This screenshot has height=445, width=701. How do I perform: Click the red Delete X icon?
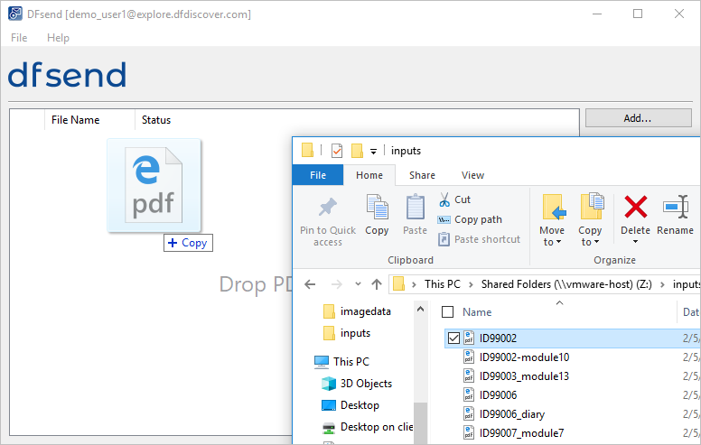point(636,207)
